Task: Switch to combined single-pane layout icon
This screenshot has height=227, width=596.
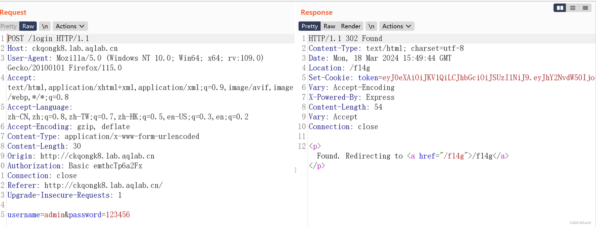Action: click(585, 8)
